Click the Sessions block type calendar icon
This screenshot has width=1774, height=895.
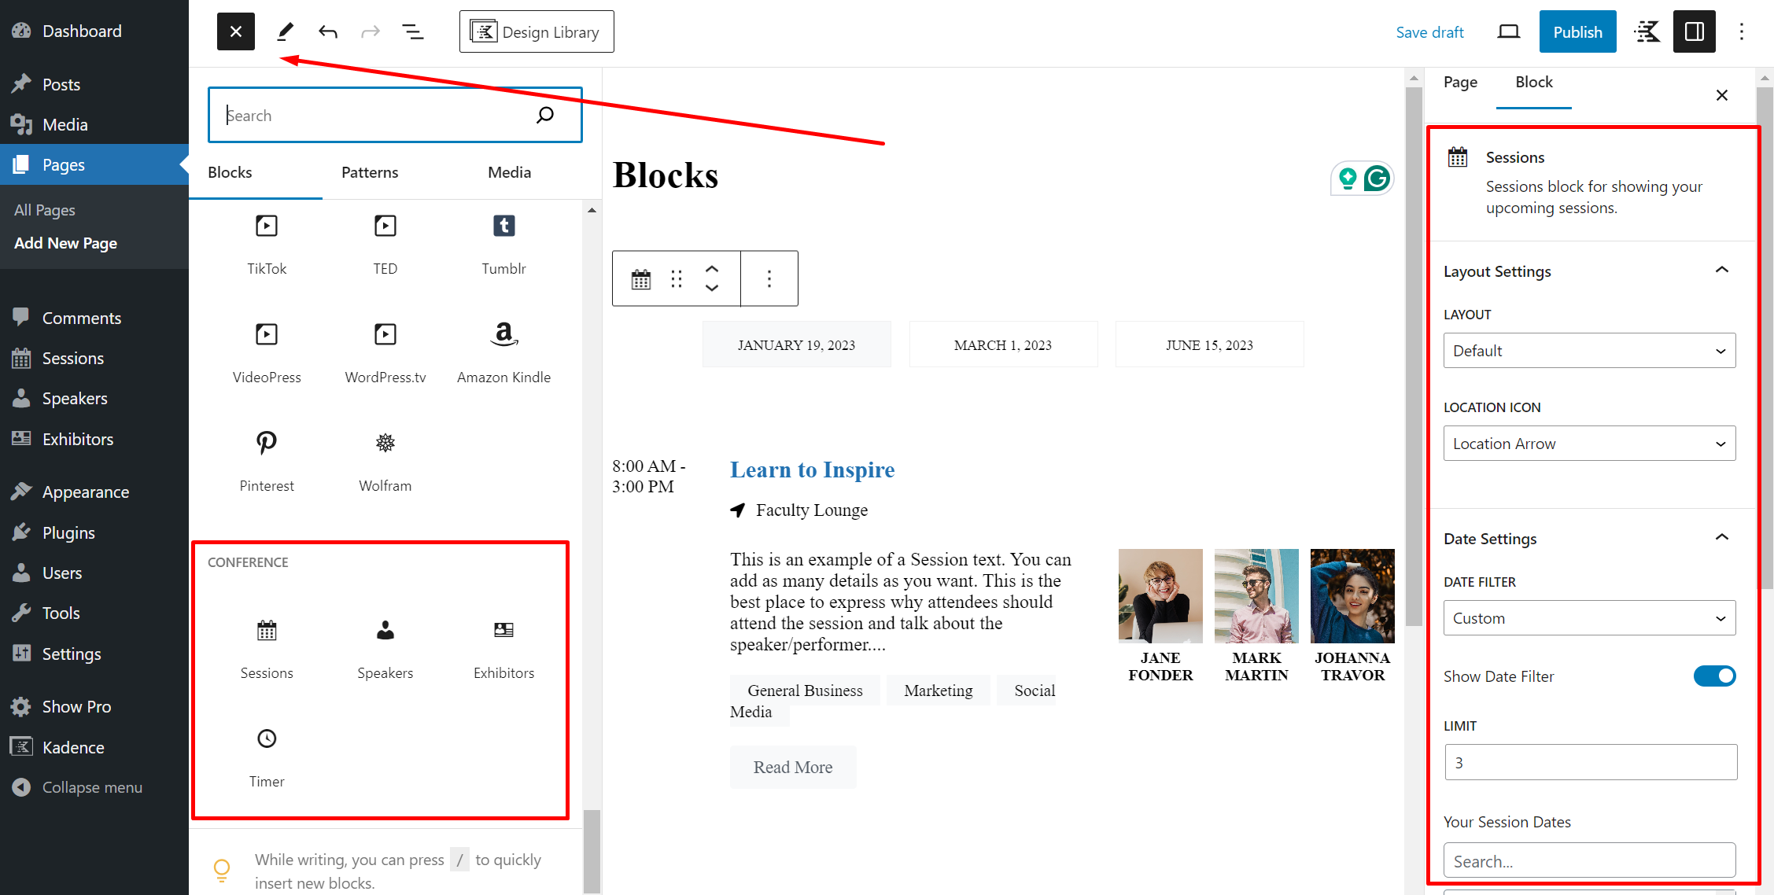click(641, 278)
